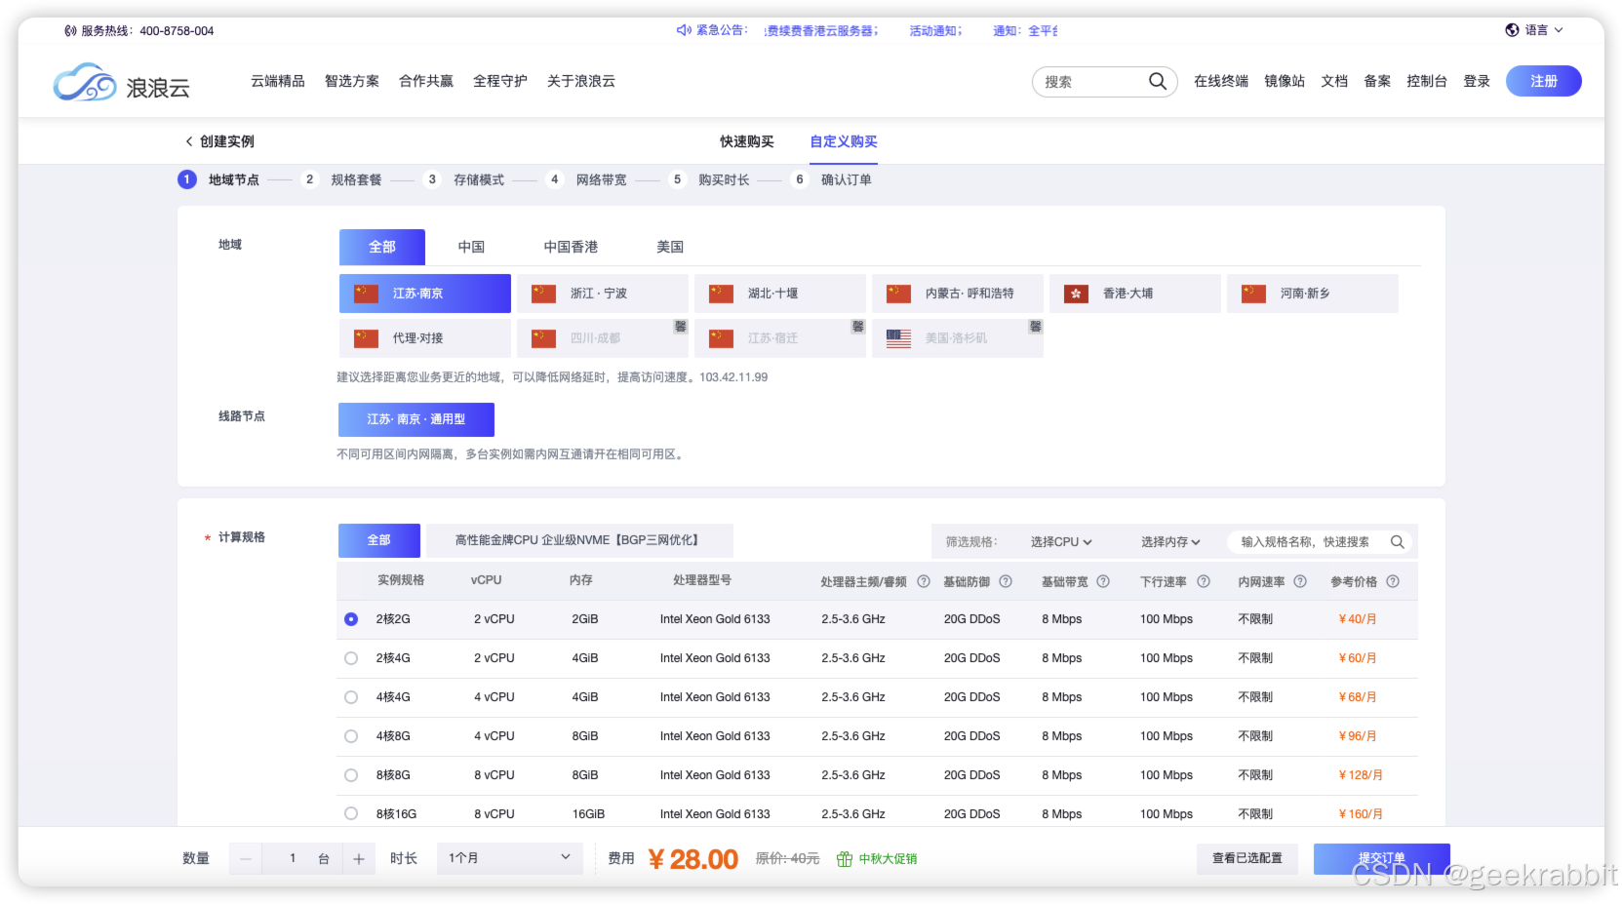Open the help tooltip icon next to 下行速率
This screenshot has width=1622, height=904.
click(x=1205, y=580)
